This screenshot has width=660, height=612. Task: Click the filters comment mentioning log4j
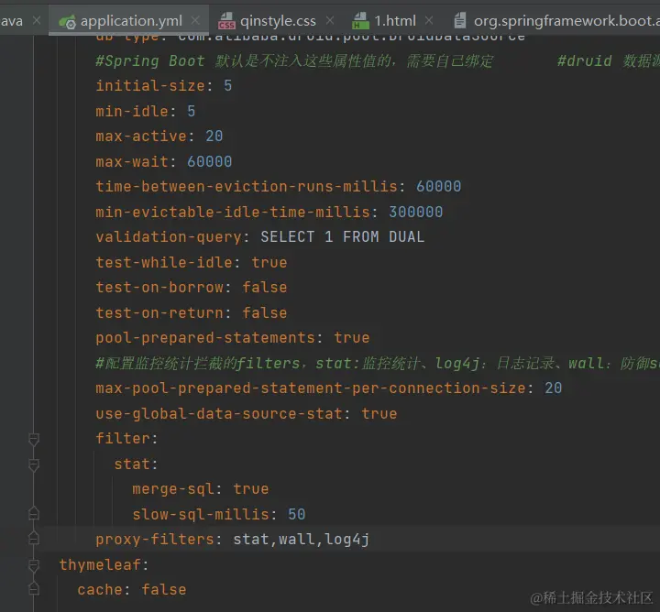tap(378, 364)
